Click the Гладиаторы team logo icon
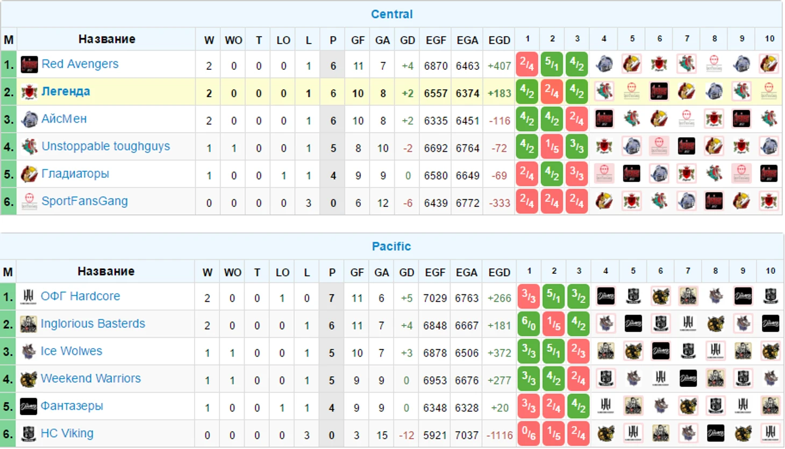 click(29, 174)
